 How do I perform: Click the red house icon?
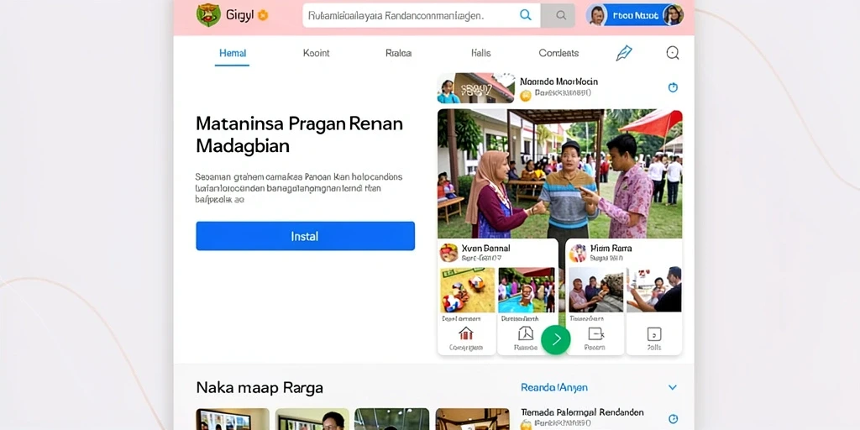point(465,333)
